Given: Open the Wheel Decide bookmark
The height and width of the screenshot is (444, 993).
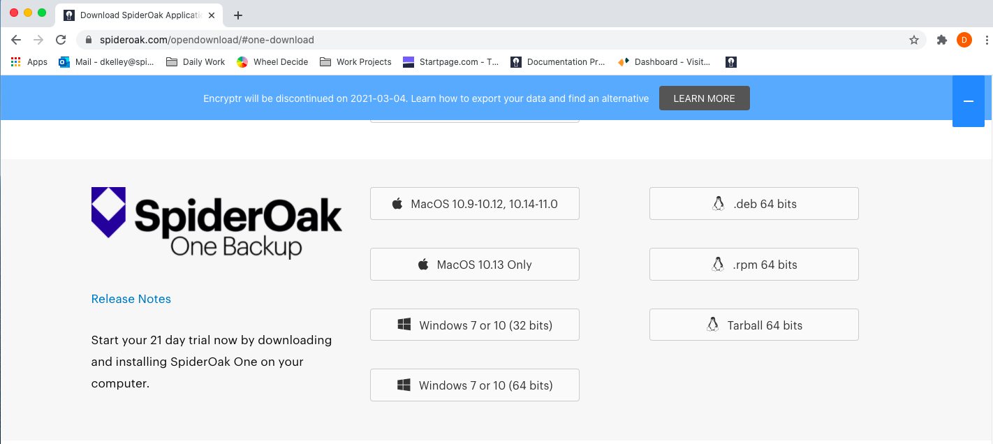Looking at the screenshot, I should [x=272, y=62].
